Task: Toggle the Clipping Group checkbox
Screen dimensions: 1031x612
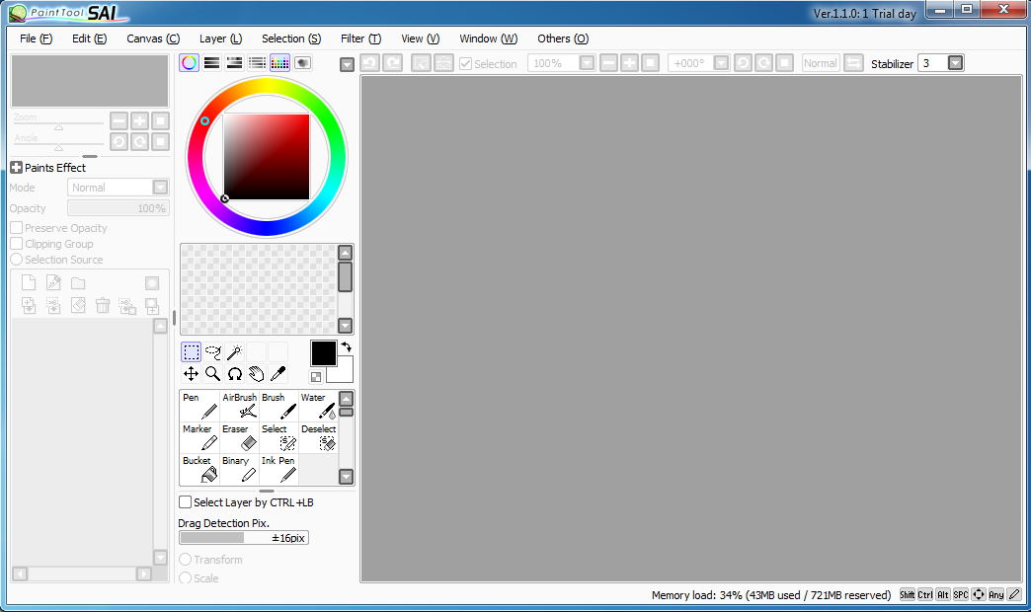Action: pyautogui.click(x=16, y=244)
